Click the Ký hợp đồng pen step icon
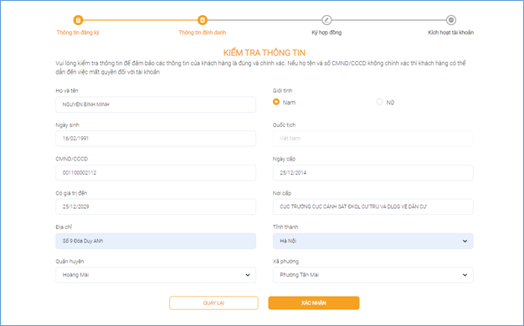524x326 pixels. click(x=326, y=20)
